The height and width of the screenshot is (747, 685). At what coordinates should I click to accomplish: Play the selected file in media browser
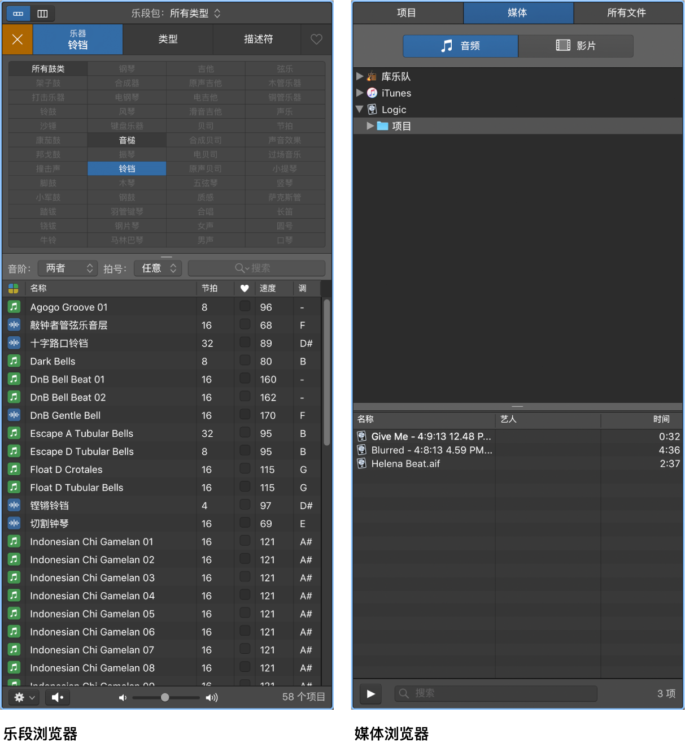click(x=370, y=693)
